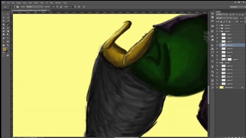This screenshot has height=138, width=246.
Task: Open the Image menu
Action: pos(18,3)
